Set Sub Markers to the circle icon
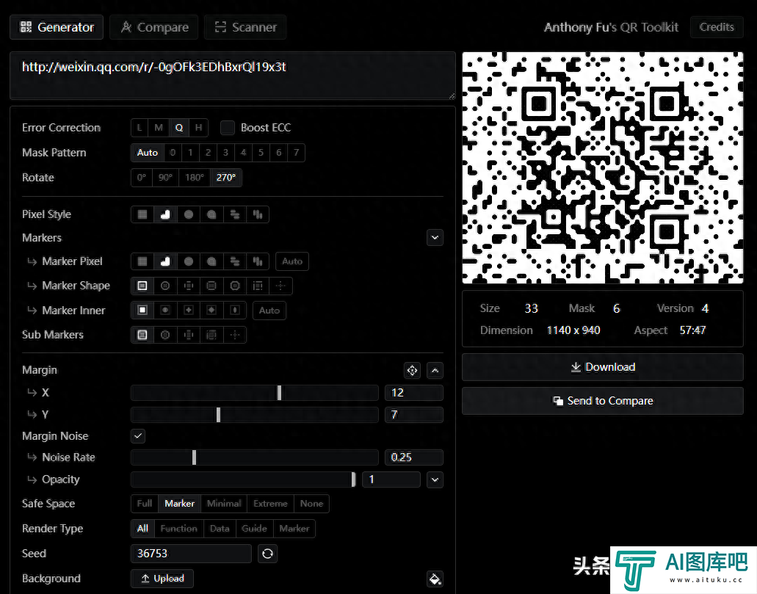The width and height of the screenshot is (757, 594). pyautogui.click(x=165, y=335)
